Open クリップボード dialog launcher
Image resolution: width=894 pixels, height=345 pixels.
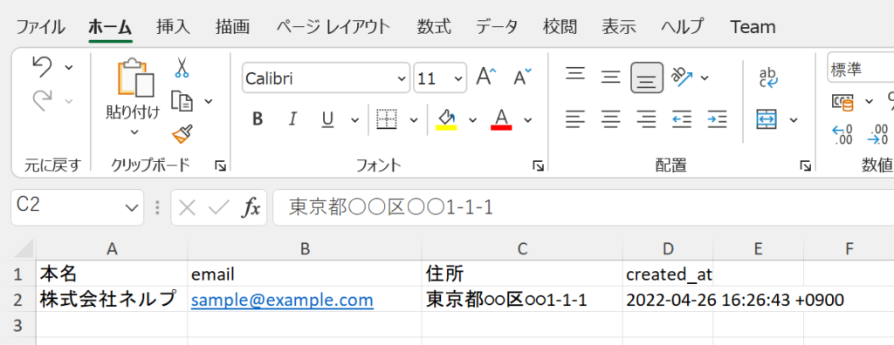pos(220,166)
